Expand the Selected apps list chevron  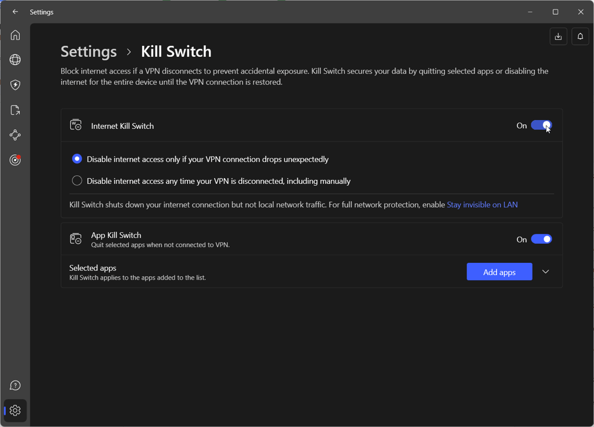pos(545,272)
